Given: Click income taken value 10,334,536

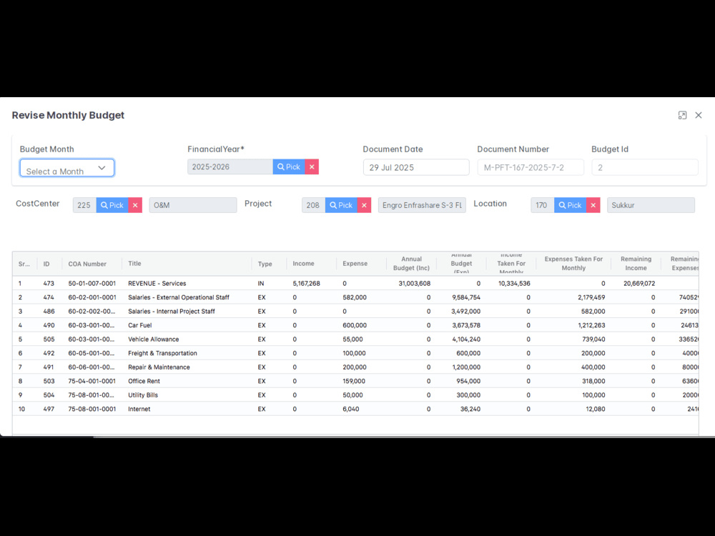Looking at the screenshot, I should point(514,284).
